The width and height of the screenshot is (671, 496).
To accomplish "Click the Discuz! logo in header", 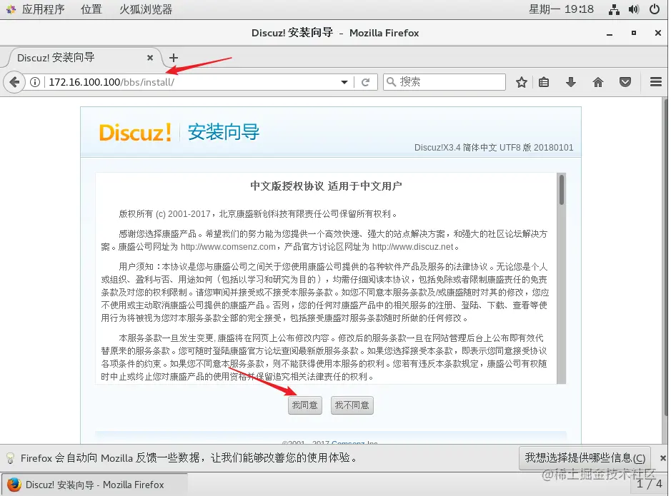I will [135, 132].
